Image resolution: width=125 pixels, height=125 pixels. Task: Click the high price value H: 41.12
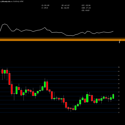(65, 5)
